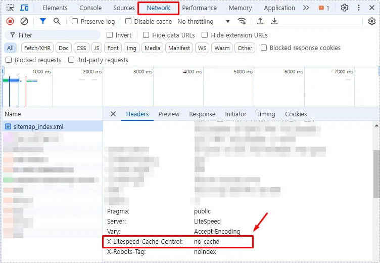Viewport: 380px width, 263px height.
Task: Show the issues counter badge
Action: [324, 8]
